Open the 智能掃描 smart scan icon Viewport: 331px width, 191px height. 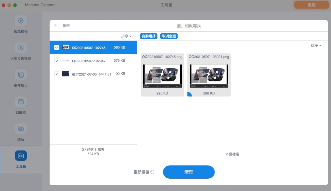point(21,21)
